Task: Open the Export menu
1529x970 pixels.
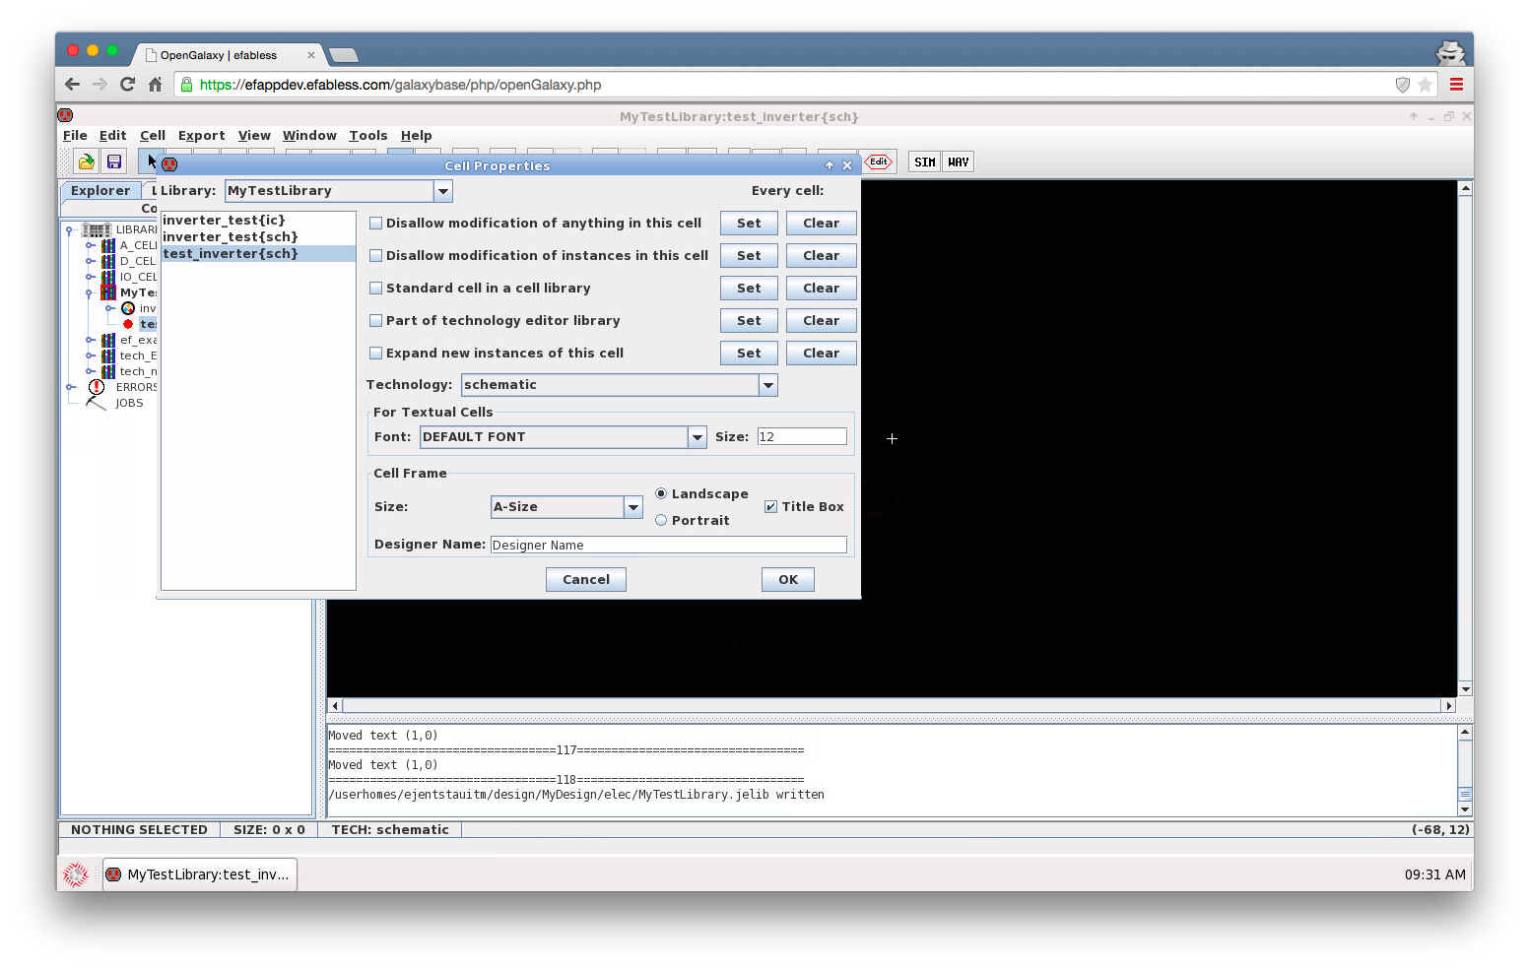Action: click(201, 136)
